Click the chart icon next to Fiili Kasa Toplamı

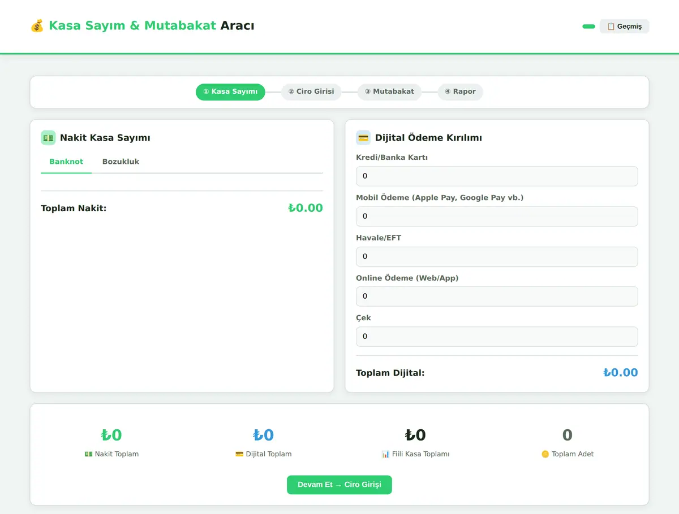click(385, 454)
